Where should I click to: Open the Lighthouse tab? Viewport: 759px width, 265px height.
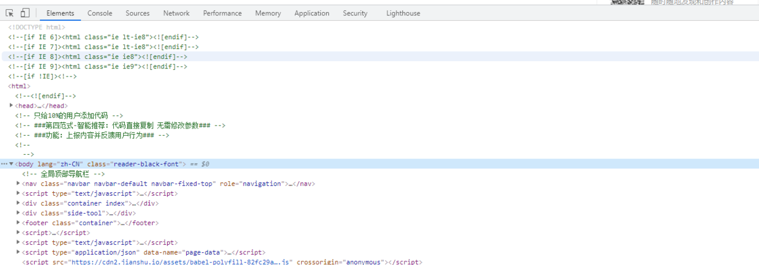[403, 13]
